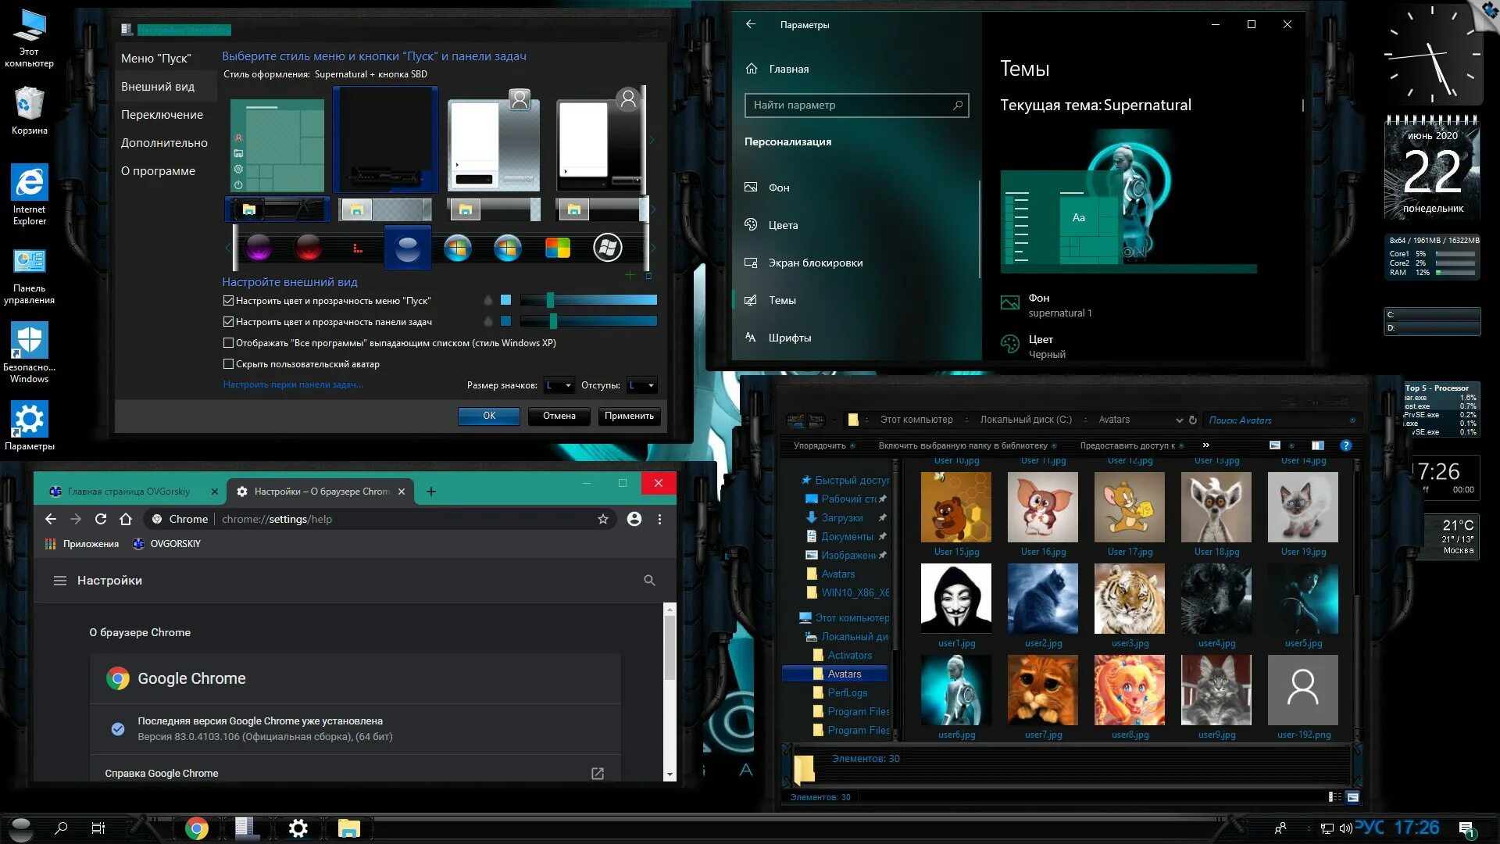Open Chrome three-dot menu
This screenshot has height=844, width=1500.
660,519
